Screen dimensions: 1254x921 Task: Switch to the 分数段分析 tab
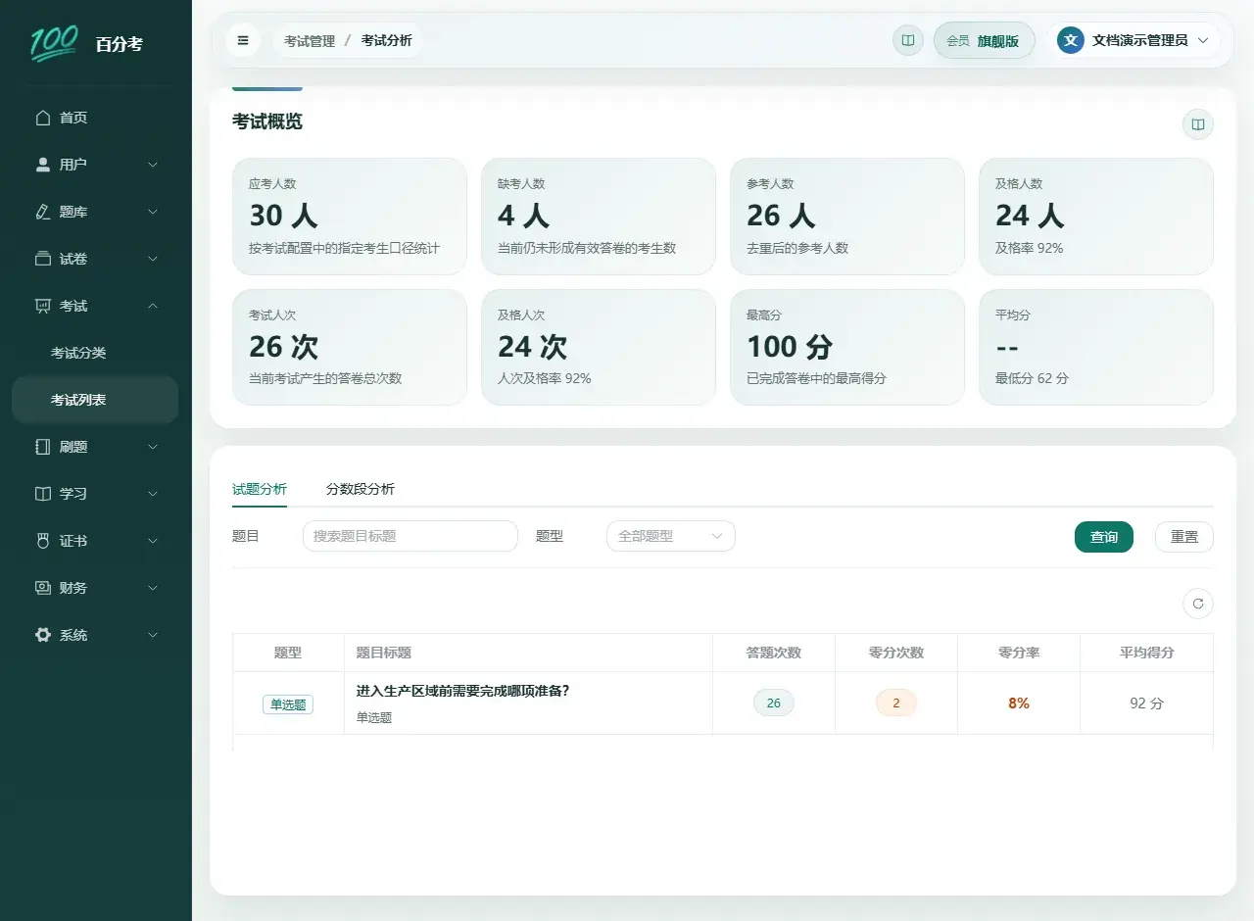[x=361, y=489]
